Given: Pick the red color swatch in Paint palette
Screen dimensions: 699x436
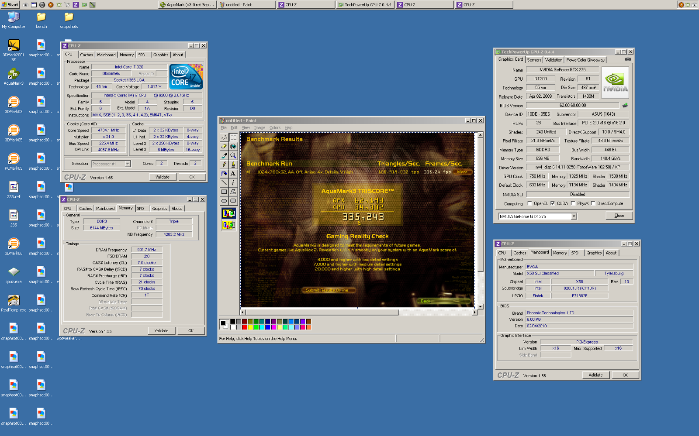Looking at the screenshot, I should (245, 327).
